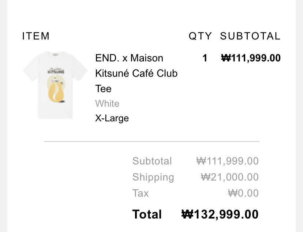Click the tax amount ₩0.00
Image resolution: width=303 pixels, height=232 pixels.
pyautogui.click(x=243, y=193)
